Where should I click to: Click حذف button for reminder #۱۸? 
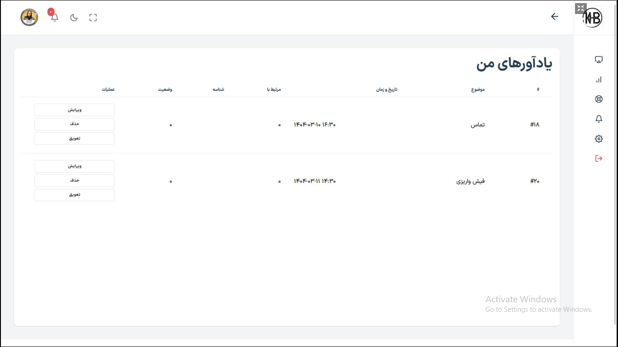pos(75,124)
